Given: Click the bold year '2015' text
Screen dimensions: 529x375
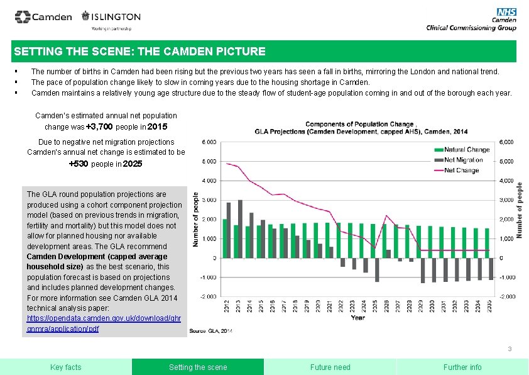Looking at the screenshot, I should pyautogui.click(x=158, y=126).
